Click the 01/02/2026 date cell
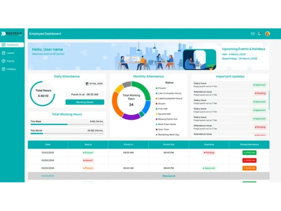281x211 pixels. (48, 152)
